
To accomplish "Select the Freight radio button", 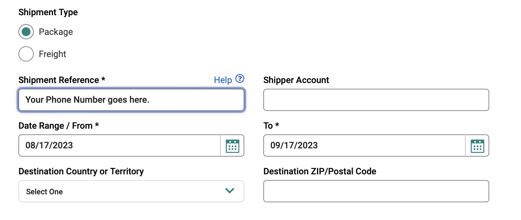I will [26, 54].
